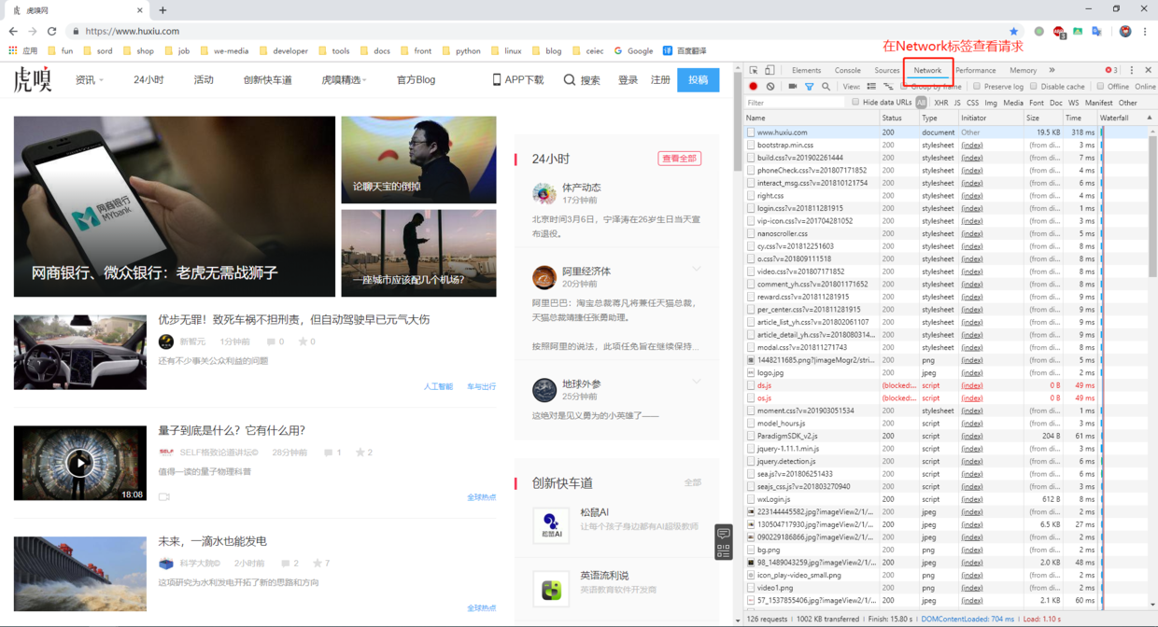The width and height of the screenshot is (1158, 627).
Task: Toggle the blue filter funnel icon
Action: 809,87
